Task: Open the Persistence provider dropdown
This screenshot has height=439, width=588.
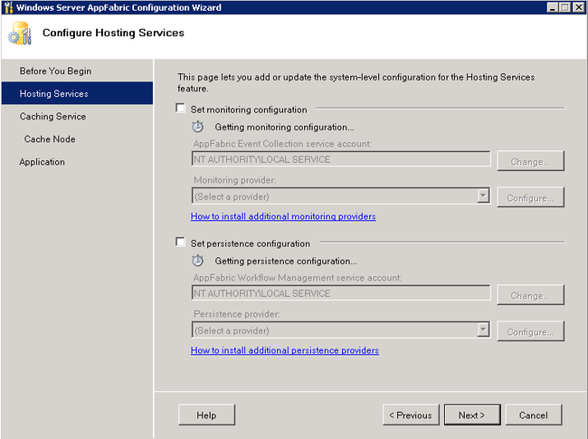Action: tap(340, 330)
